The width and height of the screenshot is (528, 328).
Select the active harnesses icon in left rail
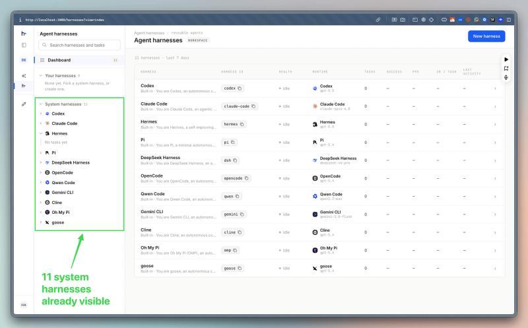pos(24,86)
